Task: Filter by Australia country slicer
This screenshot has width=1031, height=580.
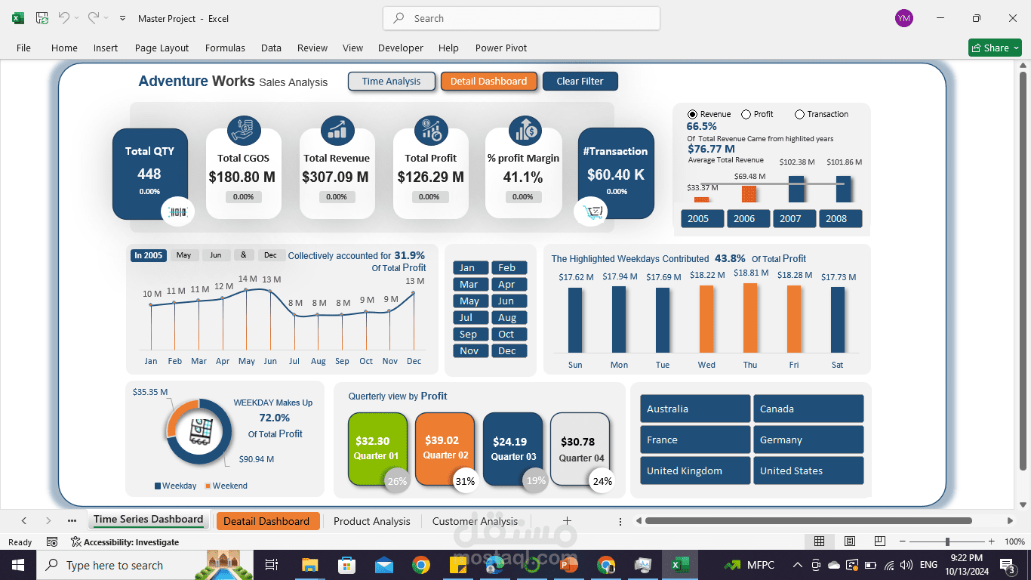Action: click(x=695, y=409)
